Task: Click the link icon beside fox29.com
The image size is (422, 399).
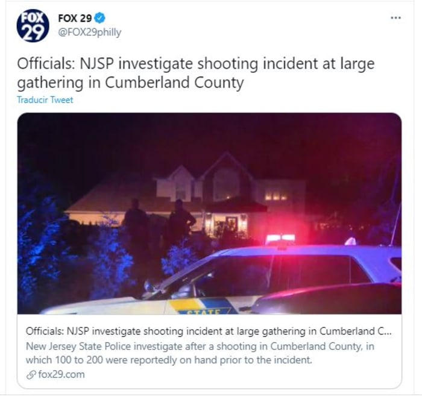Action: pos(31,375)
